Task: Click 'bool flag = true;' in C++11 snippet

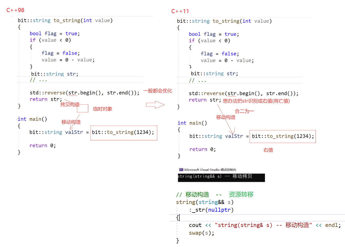Action: (214, 34)
